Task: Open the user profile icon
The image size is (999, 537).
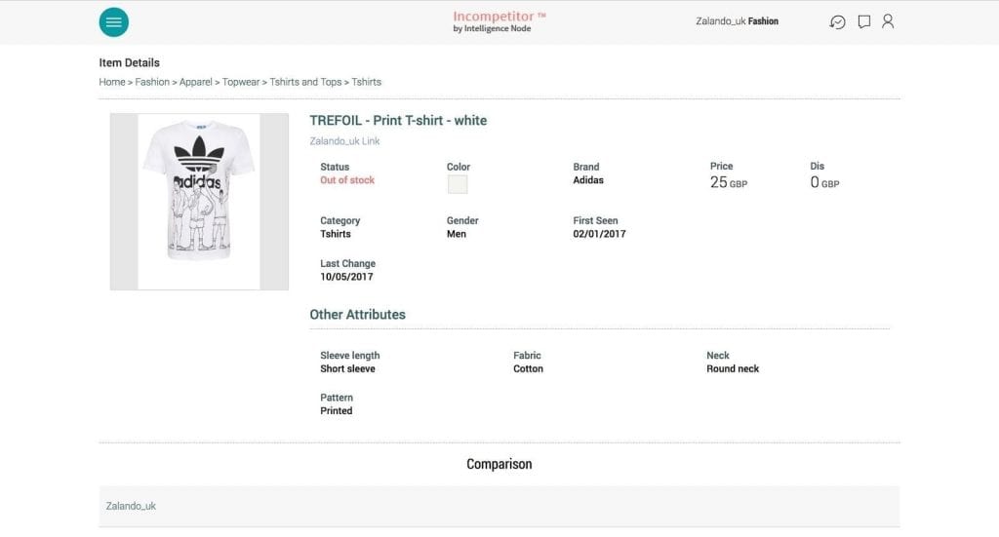Action: 888,21
